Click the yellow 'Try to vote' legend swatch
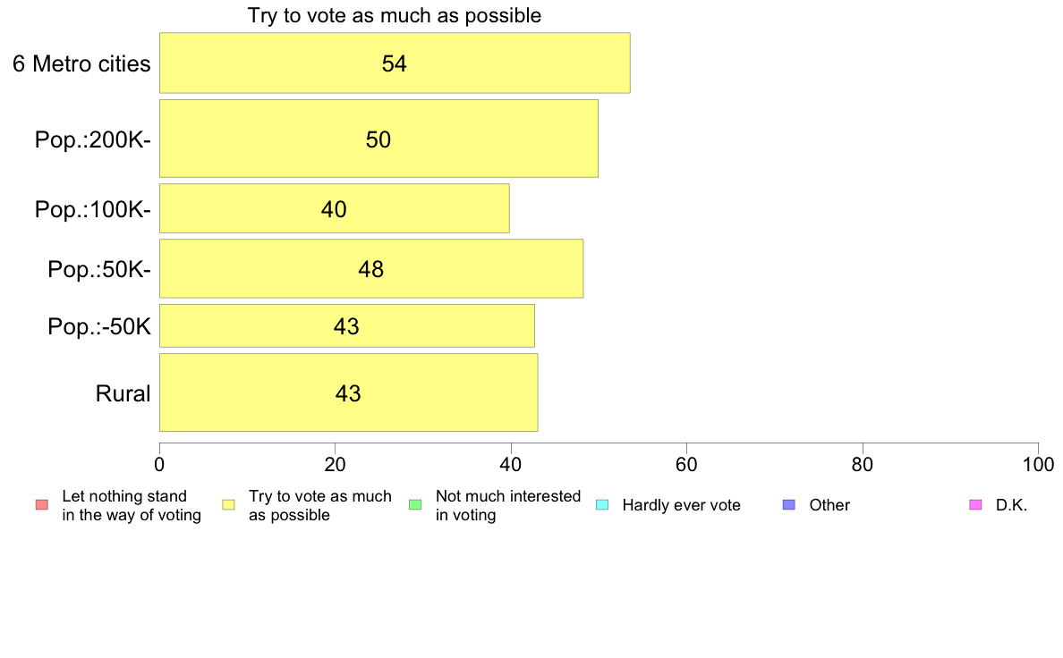 point(228,505)
